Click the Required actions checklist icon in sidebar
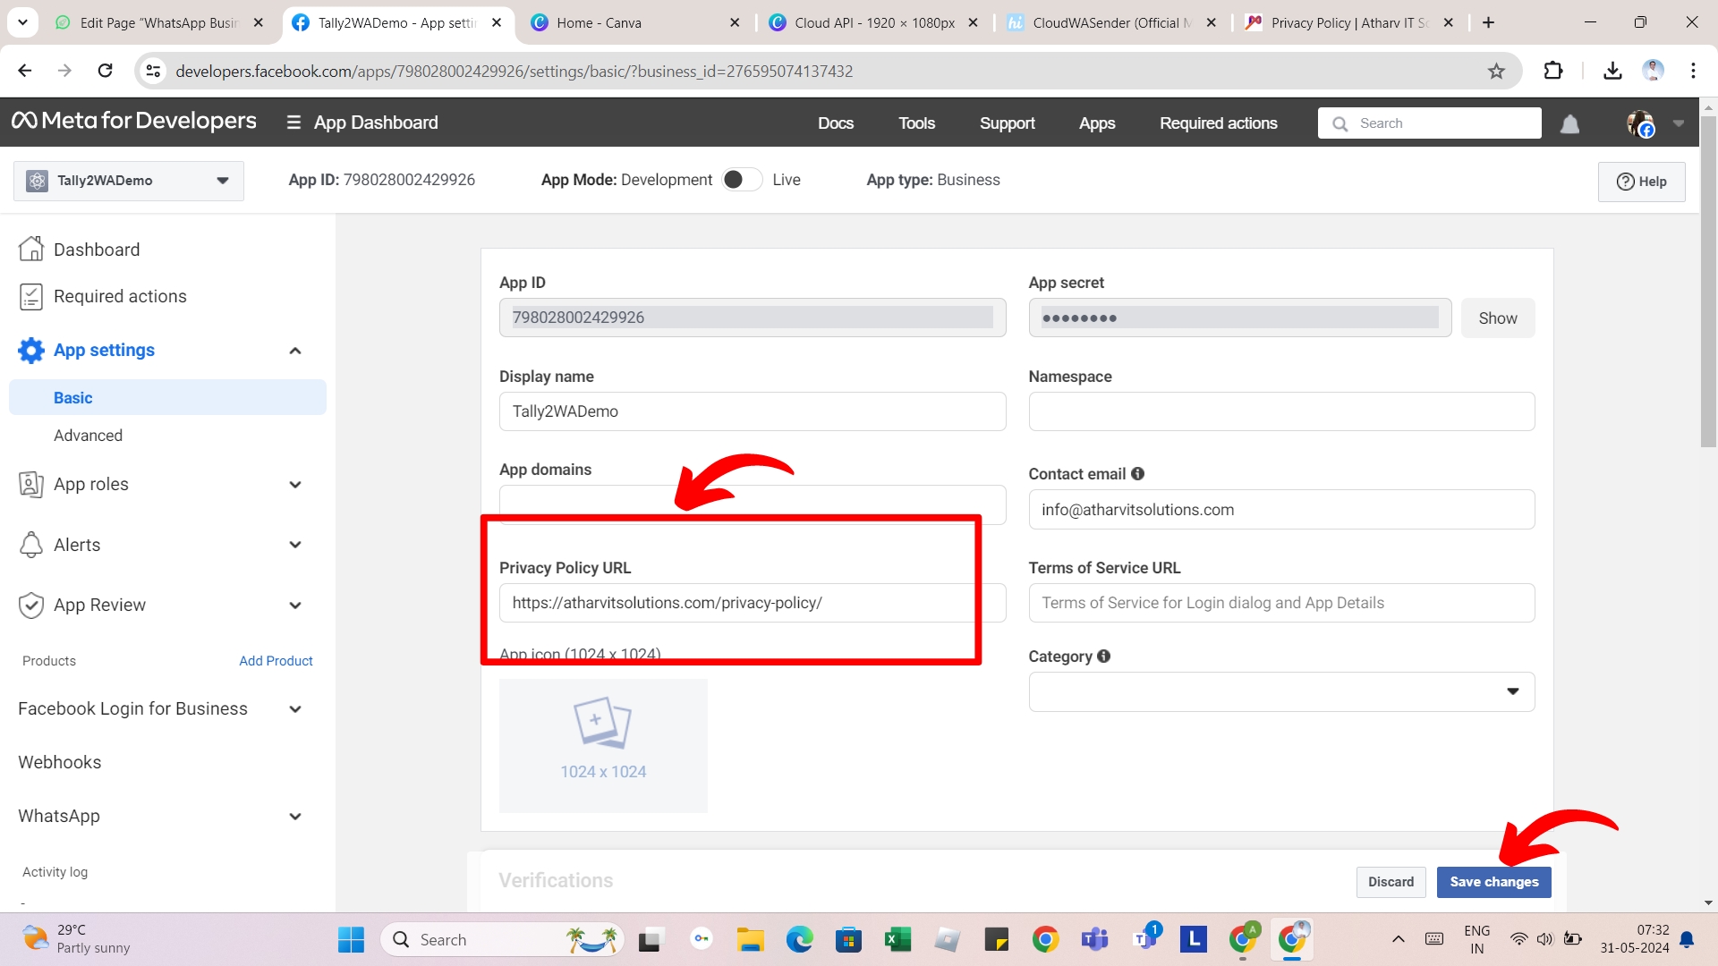Image resolution: width=1718 pixels, height=966 pixels. click(31, 296)
